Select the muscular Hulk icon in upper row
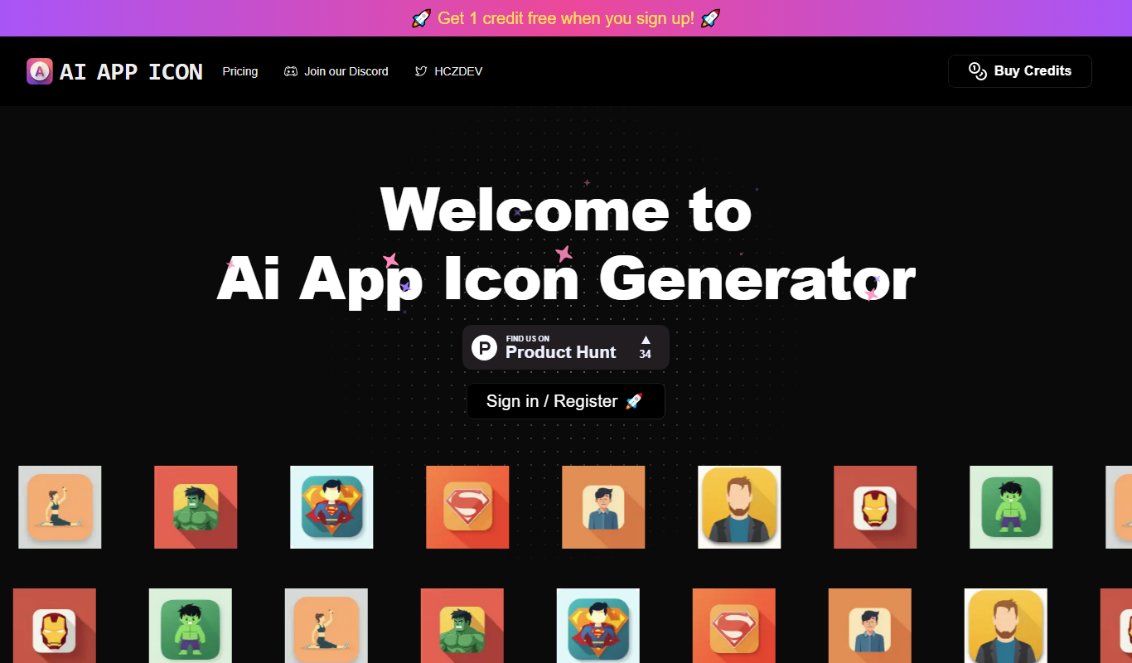The image size is (1132, 663). pos(196,507)
